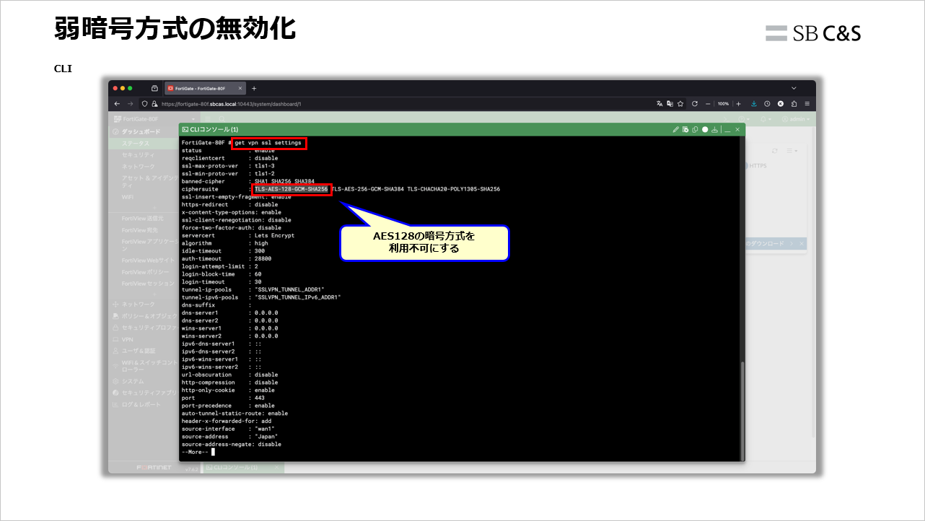Click the CLI console vertical scrollbar
Image resolution: width=925 pixels, height=521 pixels.
point(742,409)
